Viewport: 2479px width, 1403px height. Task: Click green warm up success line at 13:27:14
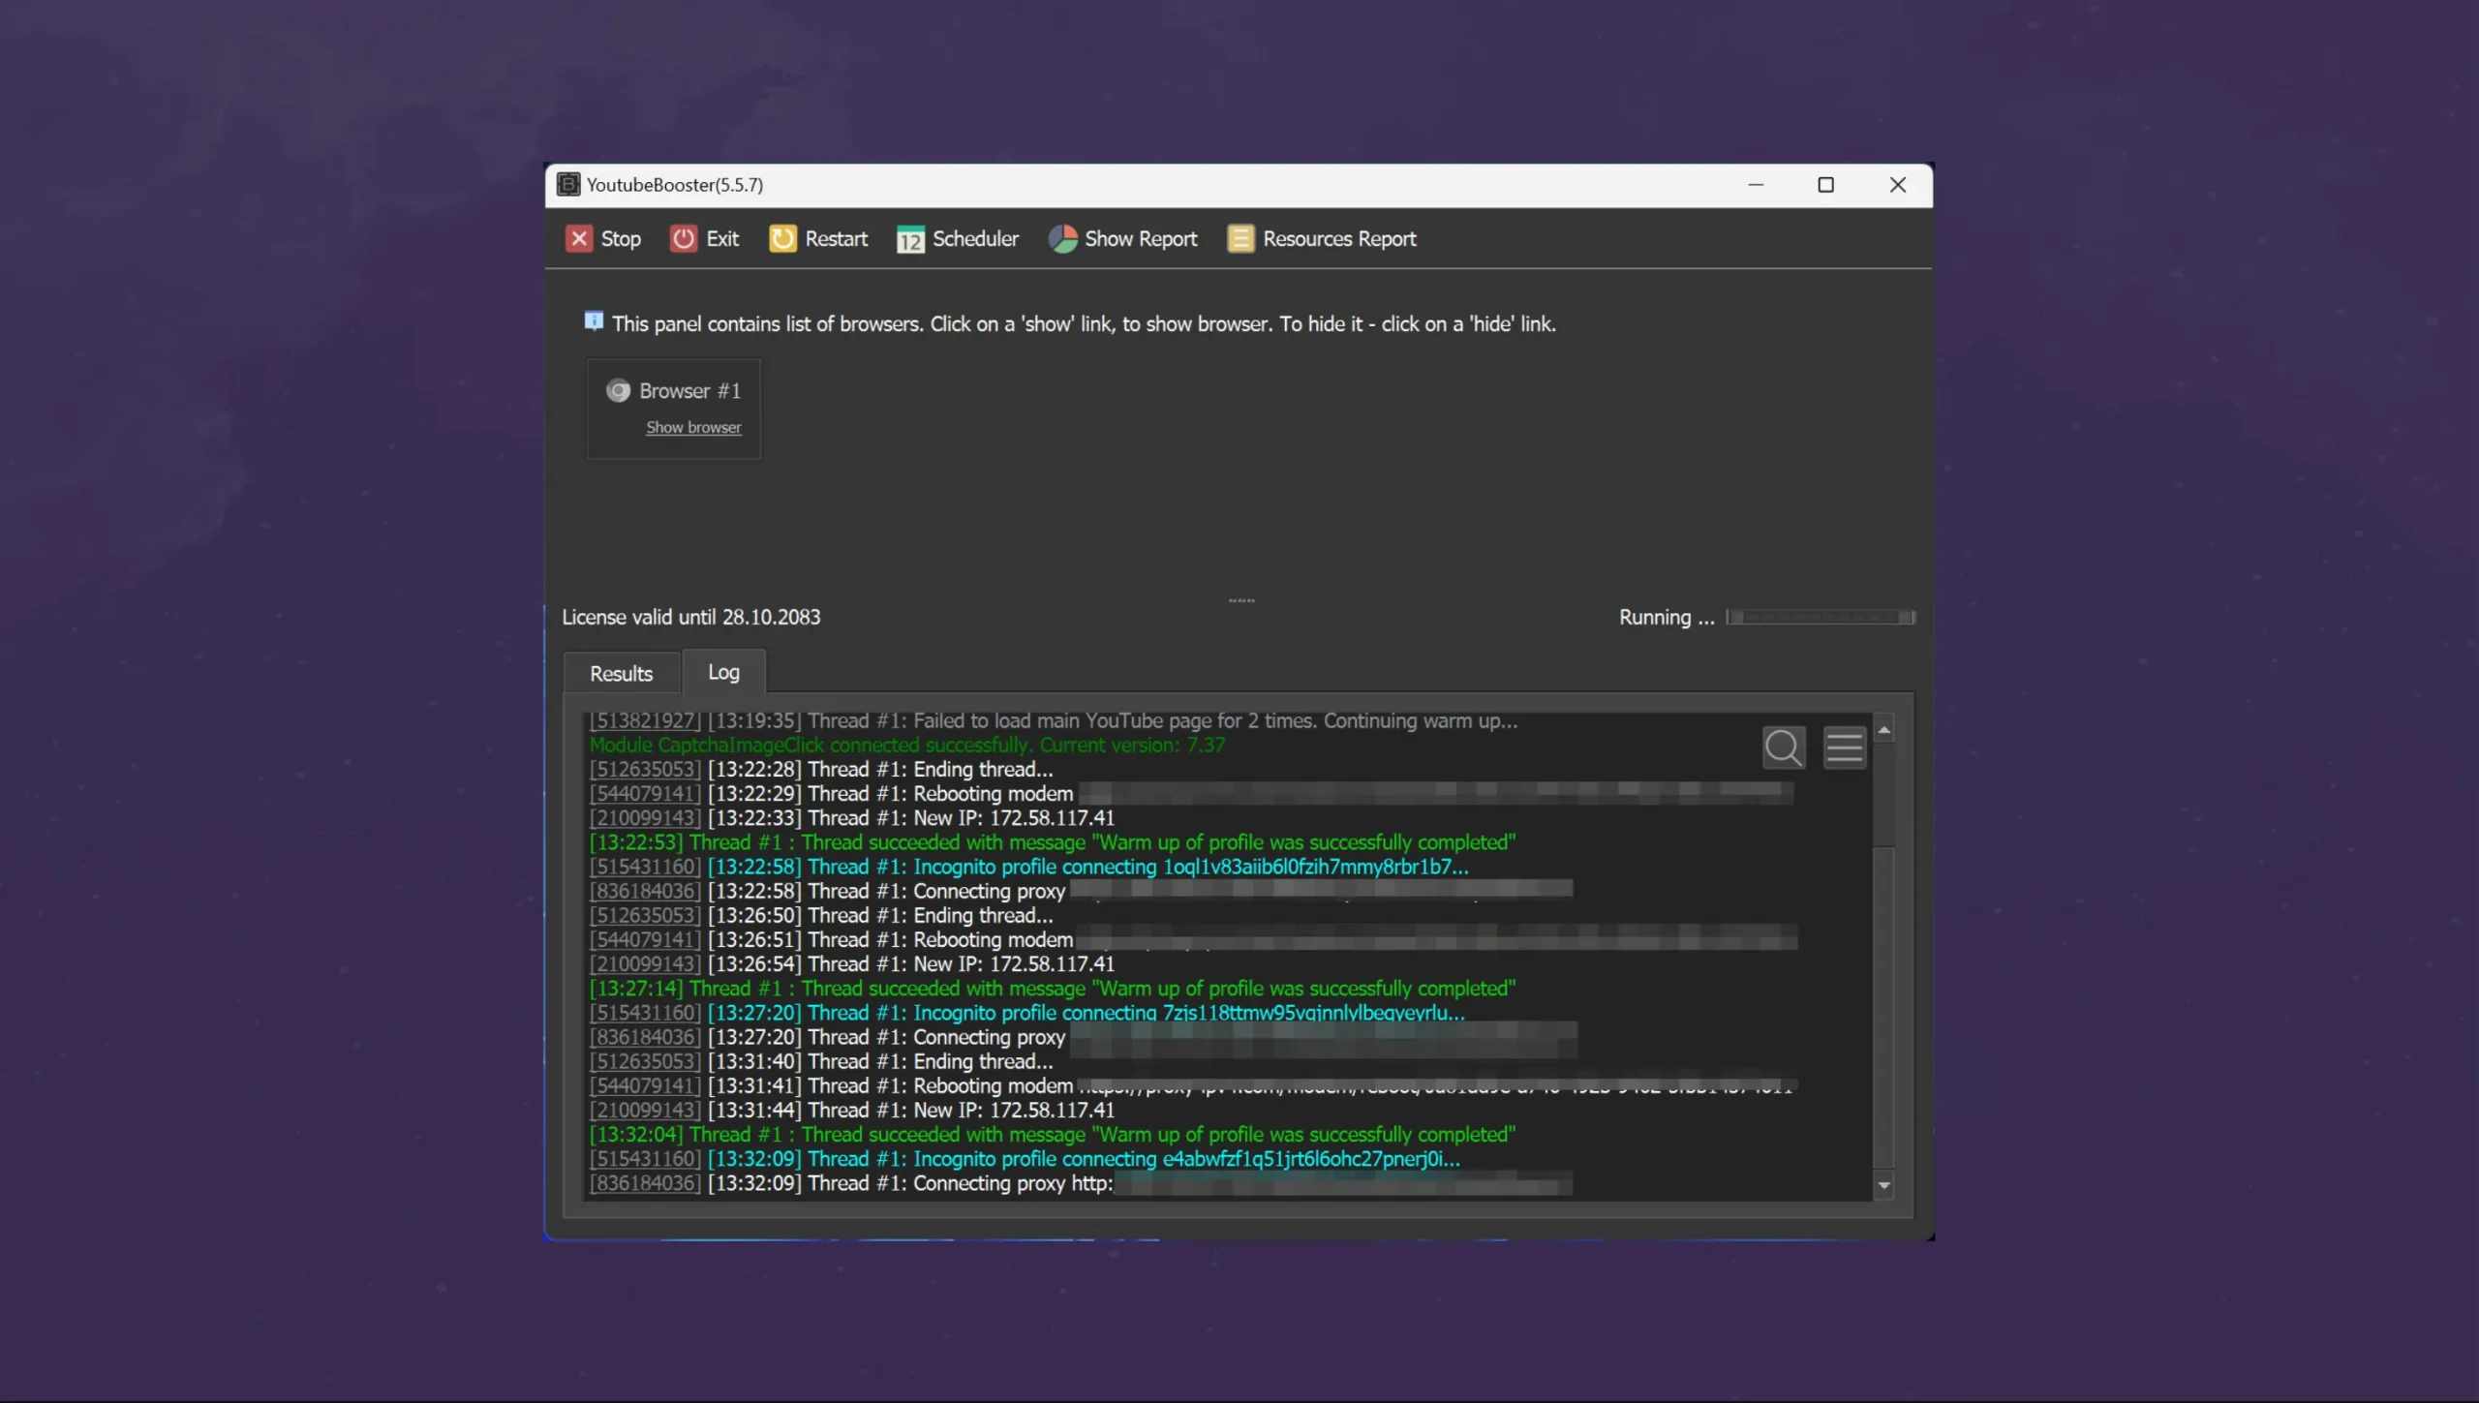pos(1053,989)
